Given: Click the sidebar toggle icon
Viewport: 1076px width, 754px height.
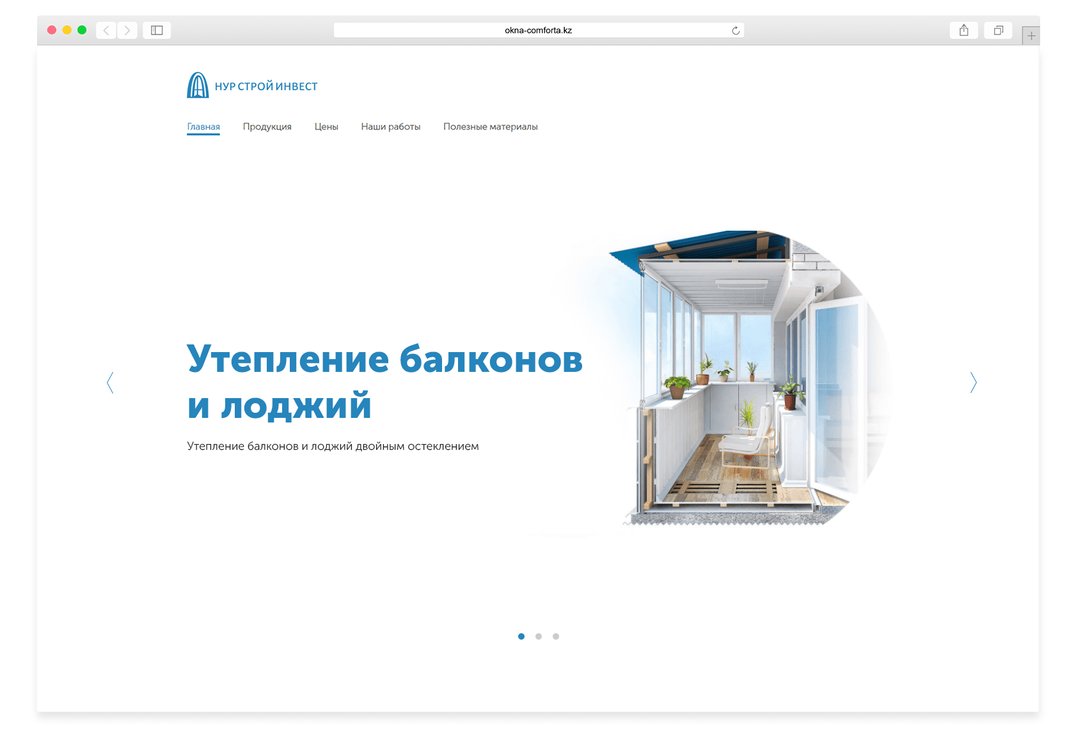Looking at the screenshot, I should [157, 29].
